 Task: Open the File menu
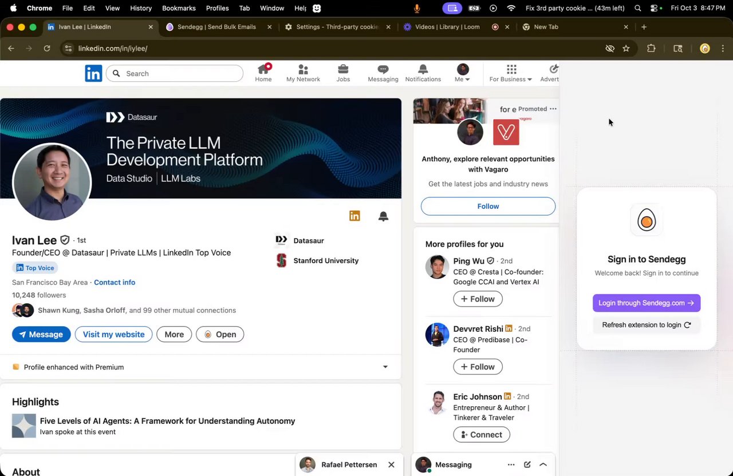pyautogui.click(x=68, y=9)
